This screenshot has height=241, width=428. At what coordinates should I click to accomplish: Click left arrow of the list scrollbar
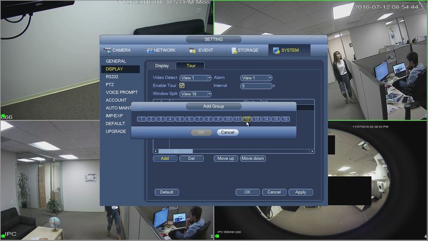coord(156,151)
